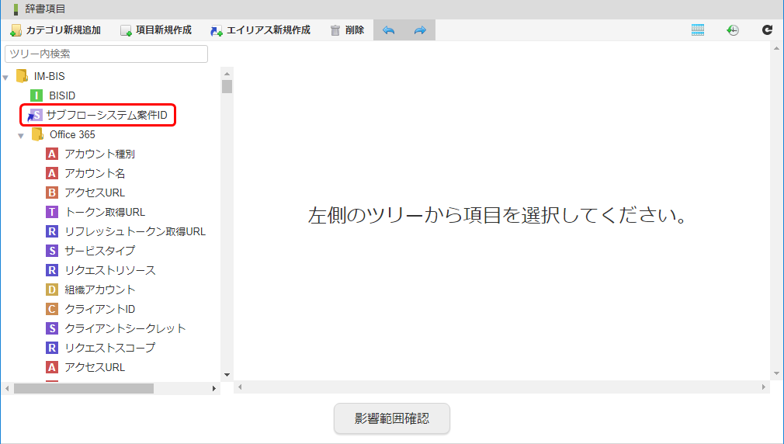
Task: Open the history clock icon
Action: tap(733, 30)
